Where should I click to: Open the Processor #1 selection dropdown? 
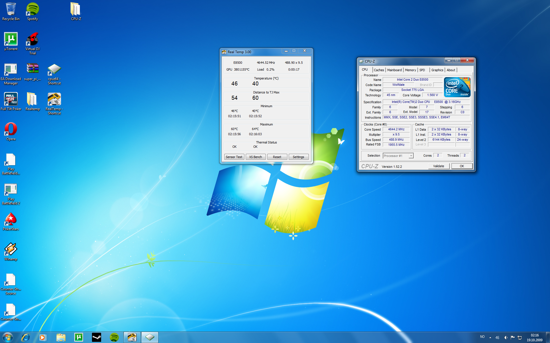click(x=398, y=156)
